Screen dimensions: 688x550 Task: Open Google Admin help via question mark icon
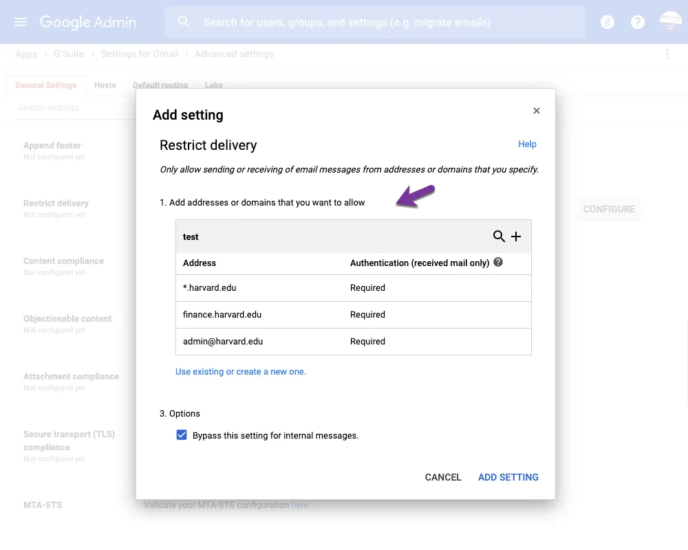638,21
